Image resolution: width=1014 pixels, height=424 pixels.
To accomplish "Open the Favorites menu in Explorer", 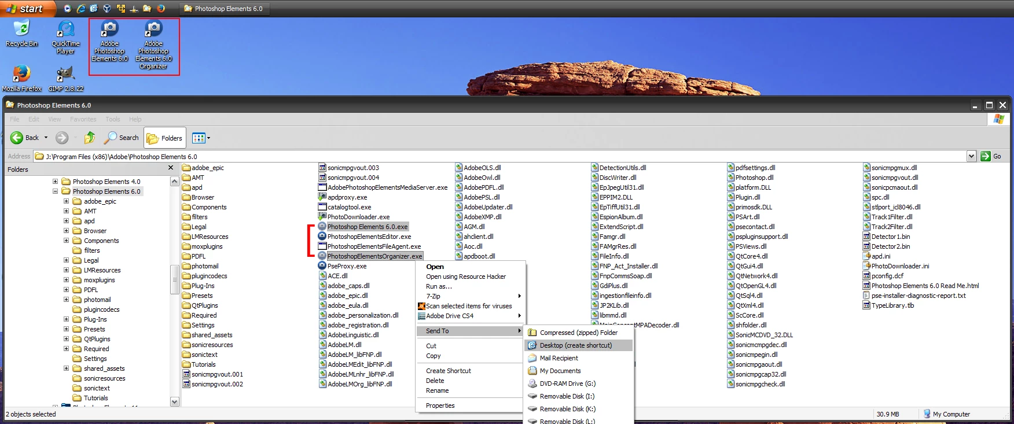I will click(83, 119).
